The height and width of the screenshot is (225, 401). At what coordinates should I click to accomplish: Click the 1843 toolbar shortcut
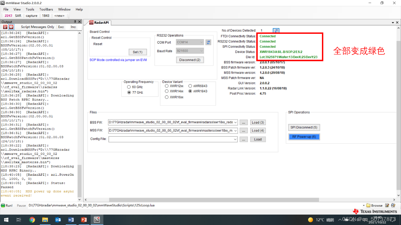(x=46, y=15)
